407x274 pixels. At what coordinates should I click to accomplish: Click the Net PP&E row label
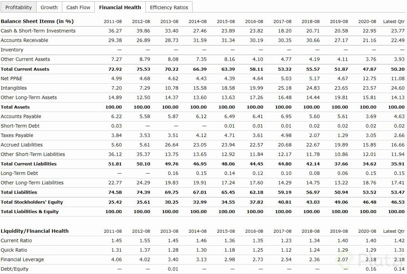click(x=12, y=78)
